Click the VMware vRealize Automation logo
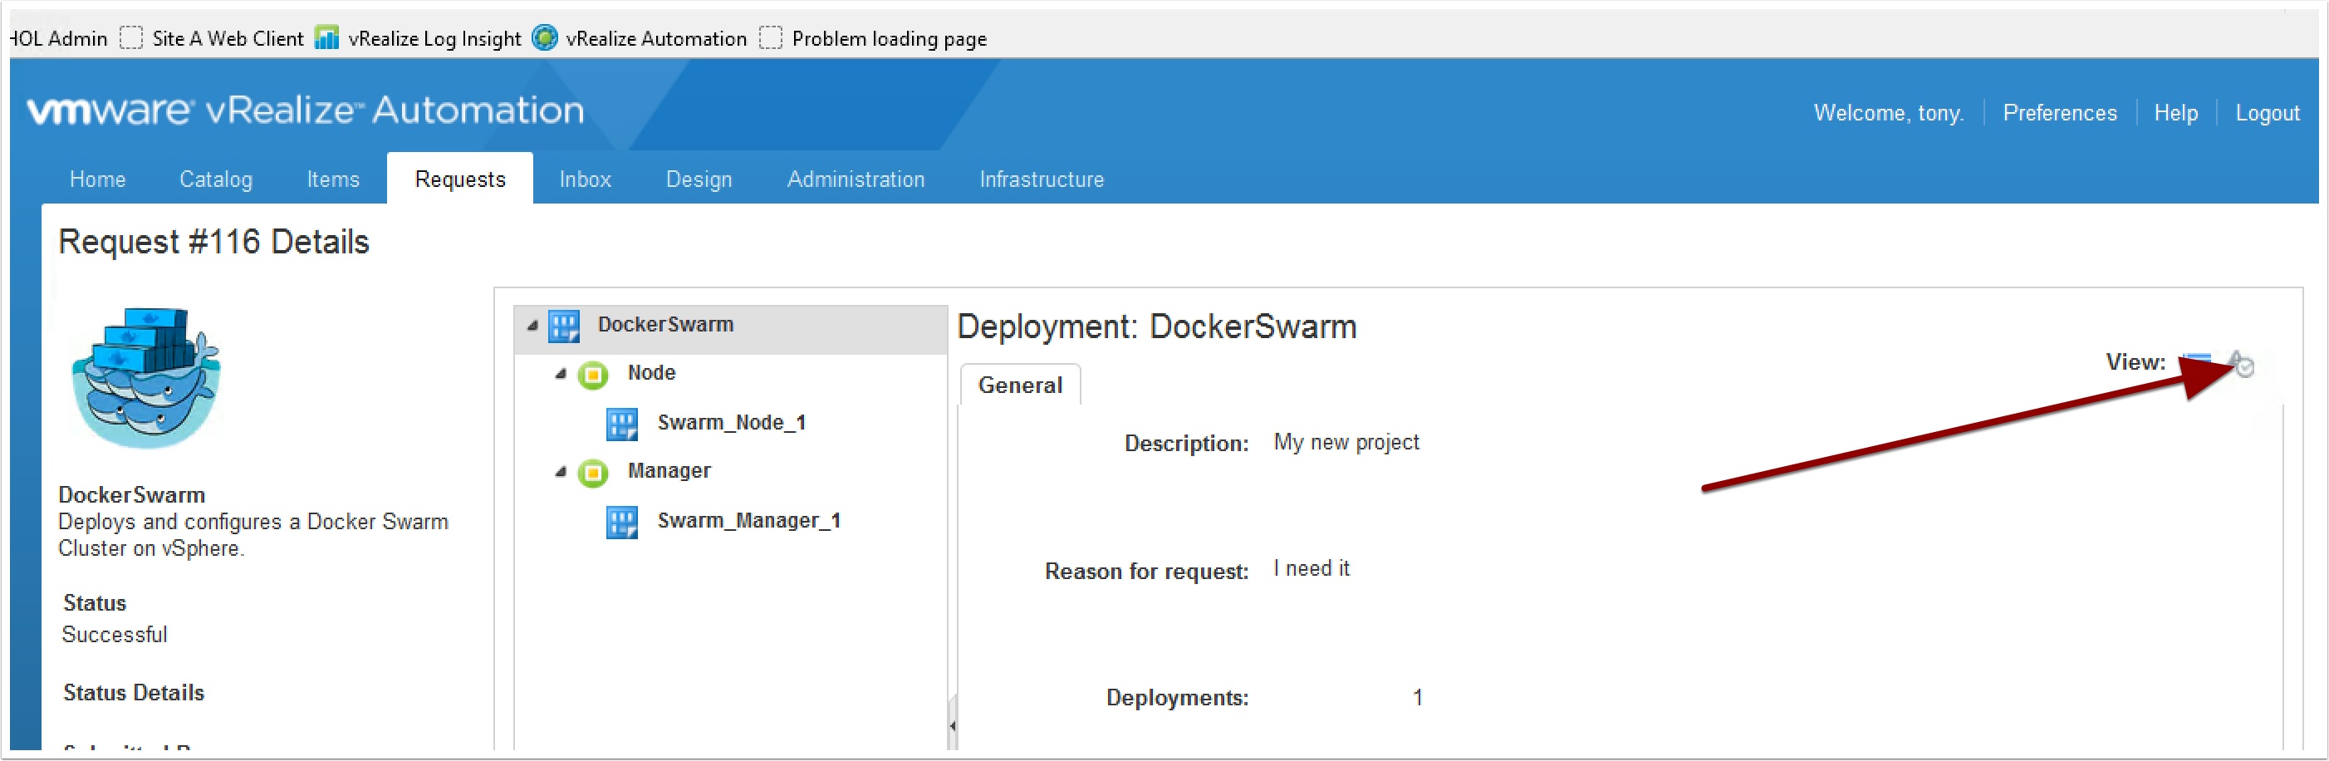This screenshot has height=761, width=2329. (x=306, y=110)
